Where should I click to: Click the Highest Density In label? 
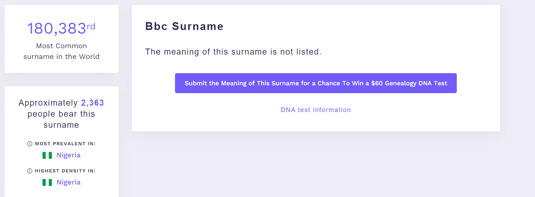click(65, 171)
